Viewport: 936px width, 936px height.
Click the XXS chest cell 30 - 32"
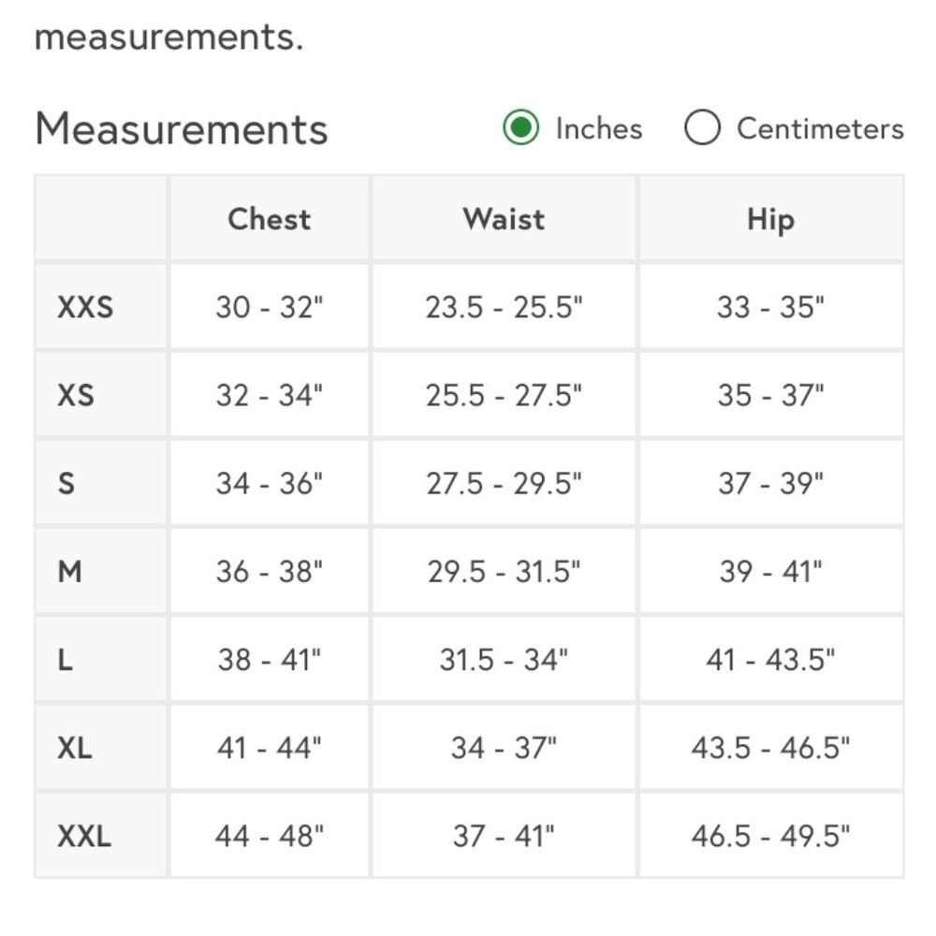point(270,306)
